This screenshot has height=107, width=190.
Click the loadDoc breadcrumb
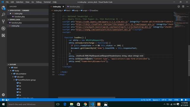(94, 10)
